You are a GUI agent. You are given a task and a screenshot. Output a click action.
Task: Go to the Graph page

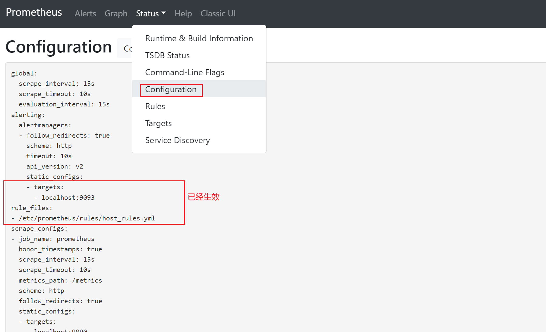click(116, 14)
